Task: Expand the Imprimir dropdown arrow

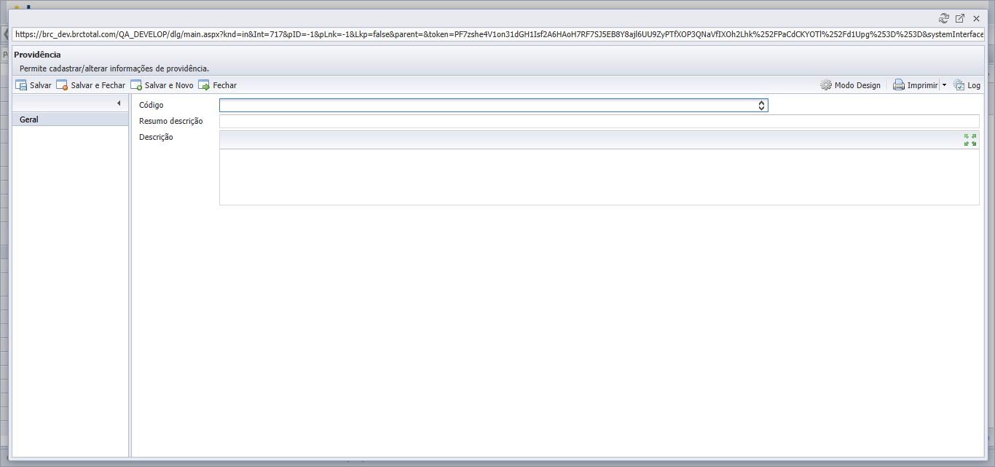Action: coord(944,85)
